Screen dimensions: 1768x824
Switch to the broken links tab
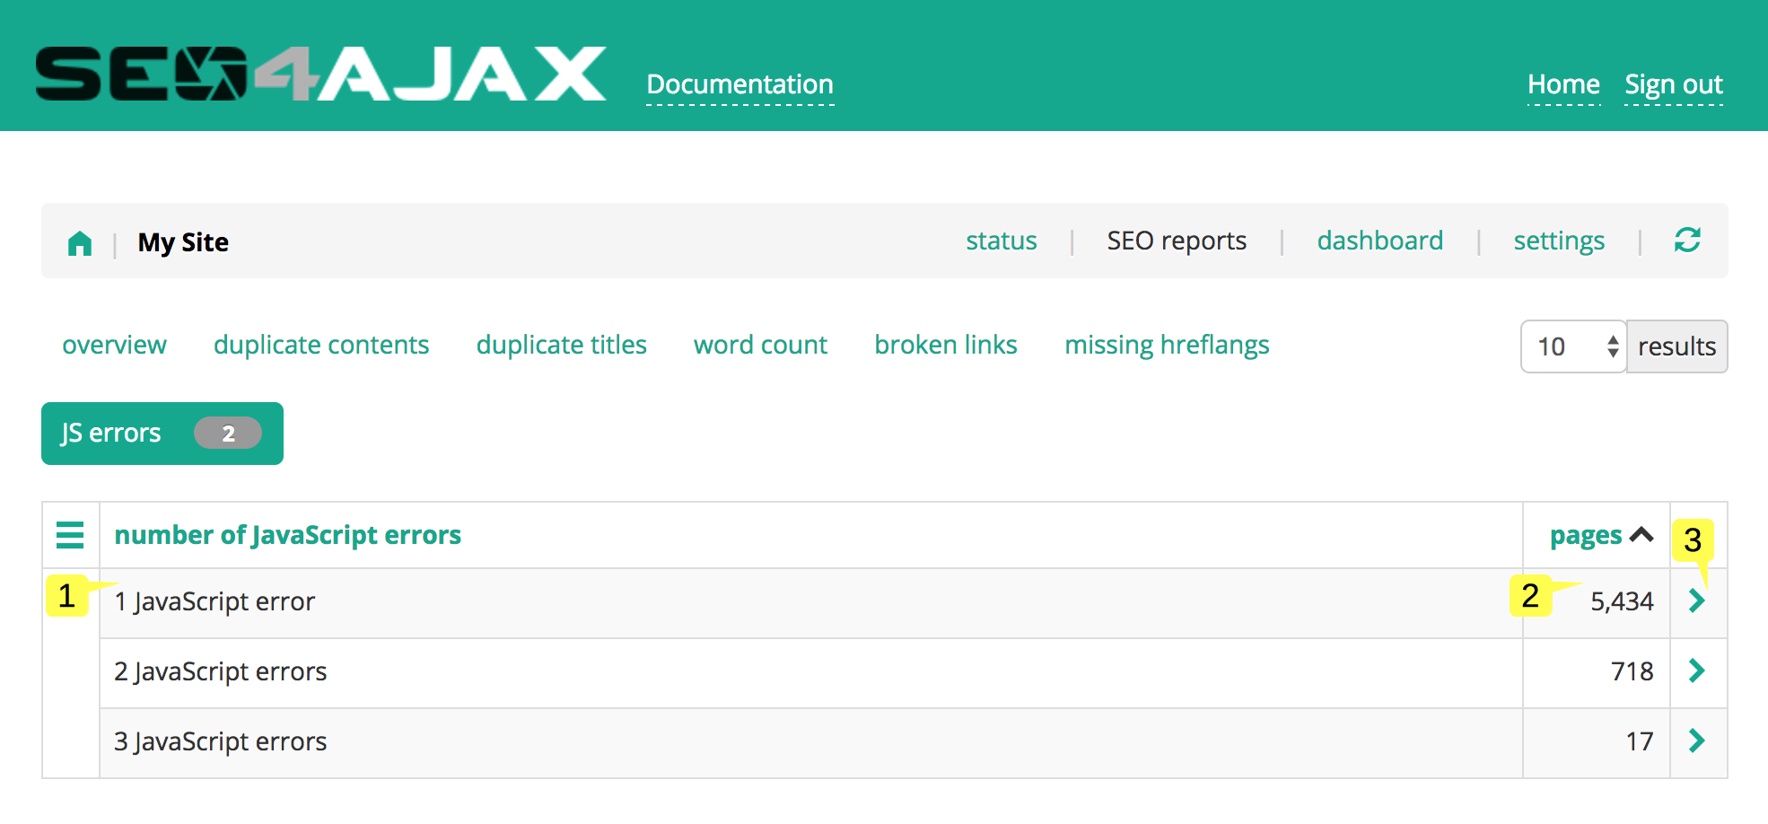point(945,345)
